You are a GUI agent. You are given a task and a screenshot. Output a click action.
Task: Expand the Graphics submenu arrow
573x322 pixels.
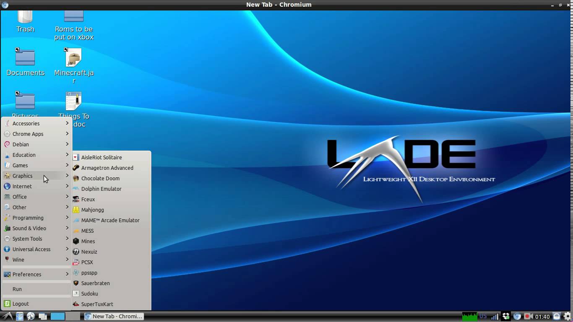67,176
